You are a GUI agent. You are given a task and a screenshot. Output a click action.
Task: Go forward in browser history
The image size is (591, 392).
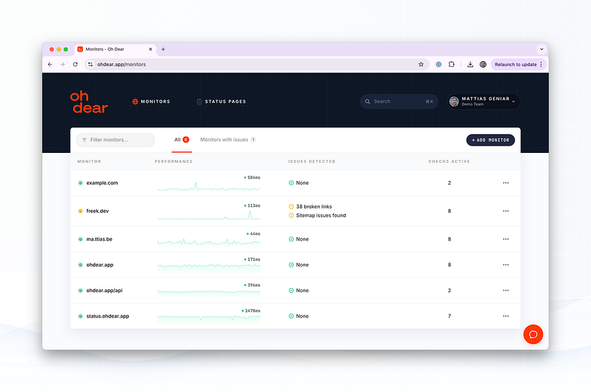point(63,65)
